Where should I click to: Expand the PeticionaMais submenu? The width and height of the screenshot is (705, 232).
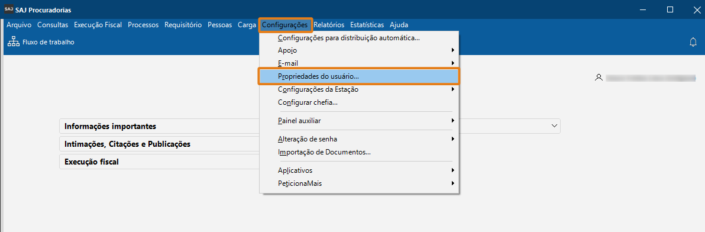(359, 183)
